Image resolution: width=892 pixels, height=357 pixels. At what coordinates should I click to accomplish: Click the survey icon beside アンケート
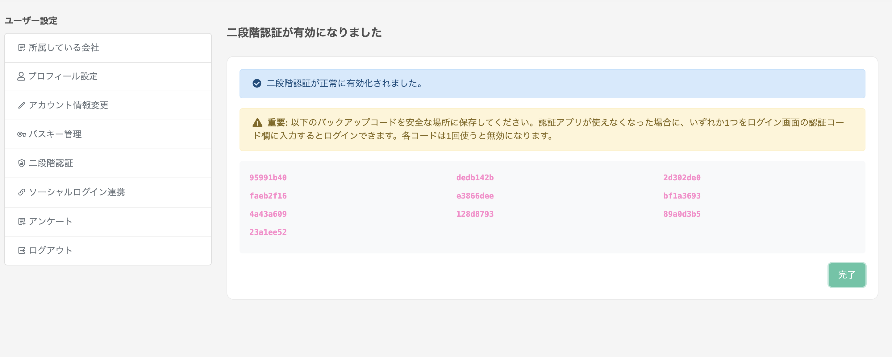[22, 221]
